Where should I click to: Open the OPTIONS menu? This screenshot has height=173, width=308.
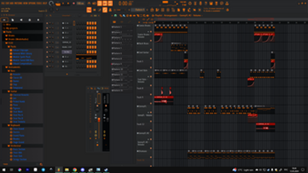coord(32,3)
